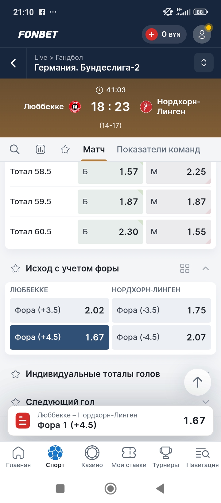
Task: Open the search magnifier icon
Action: [14, 149]
